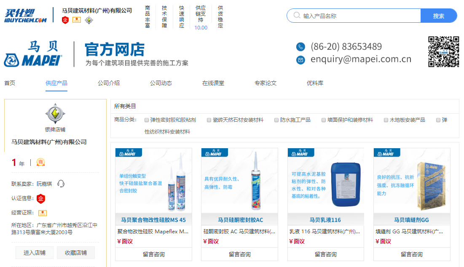Click the headset contact-seller icon
Image resolution: width=464 pixels, height=267 pixels.
click(61, 184)
